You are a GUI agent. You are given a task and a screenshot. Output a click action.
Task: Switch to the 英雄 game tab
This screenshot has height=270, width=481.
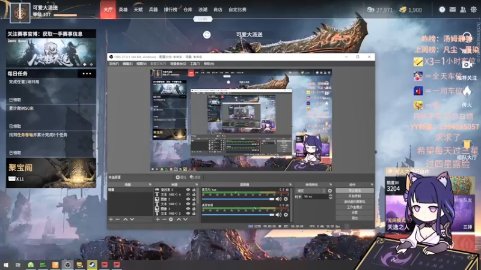click(123, 10)
